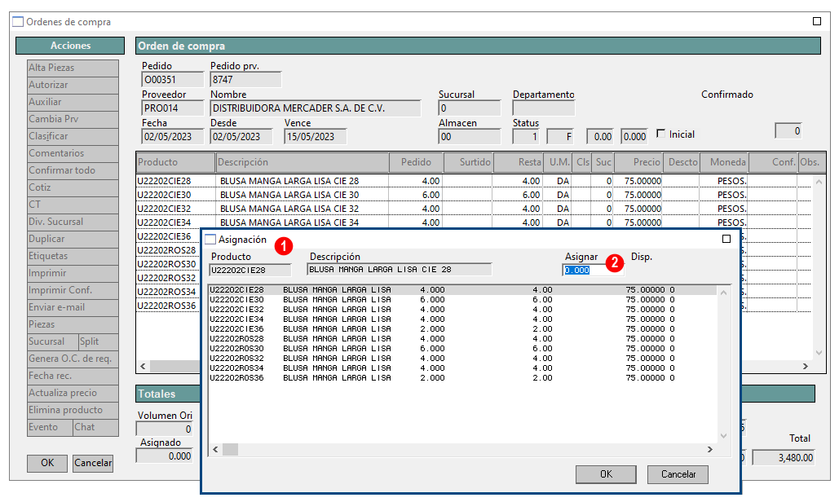Click the Evento button

(x=50, y=427)
